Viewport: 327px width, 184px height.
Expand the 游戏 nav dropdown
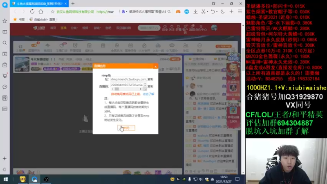tap(97, 28)
